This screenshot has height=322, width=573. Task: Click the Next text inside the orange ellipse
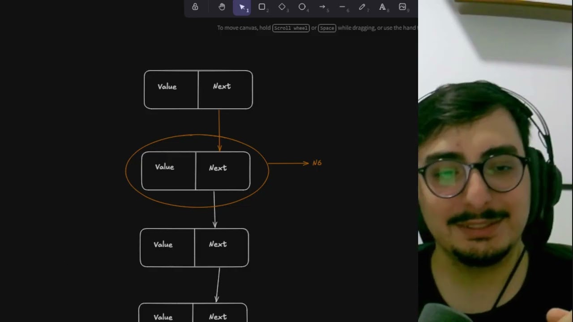pos(218,168)
